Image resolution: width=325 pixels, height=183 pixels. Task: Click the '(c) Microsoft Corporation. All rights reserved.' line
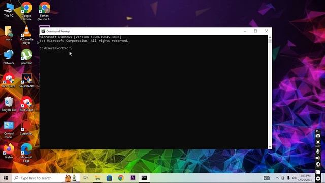[x=84, y=41]
